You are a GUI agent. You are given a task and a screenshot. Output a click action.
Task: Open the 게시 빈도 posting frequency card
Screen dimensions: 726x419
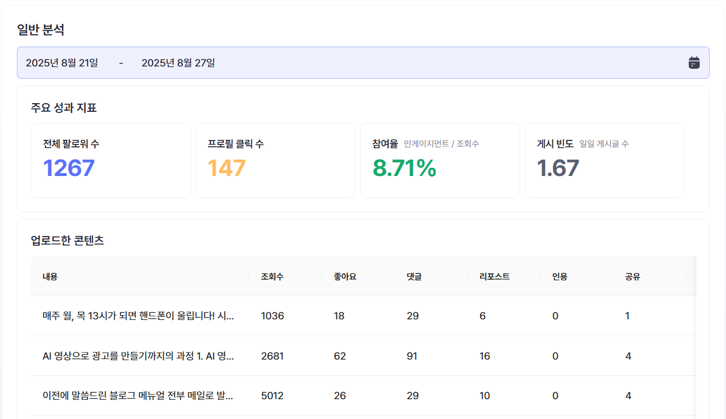(x=604, y=160)
